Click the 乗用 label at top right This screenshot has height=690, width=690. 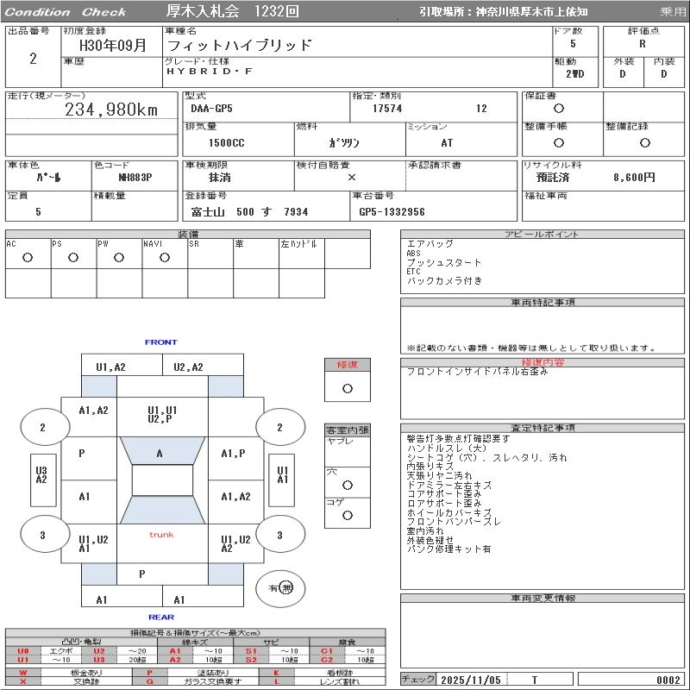[x=673, y=12]
